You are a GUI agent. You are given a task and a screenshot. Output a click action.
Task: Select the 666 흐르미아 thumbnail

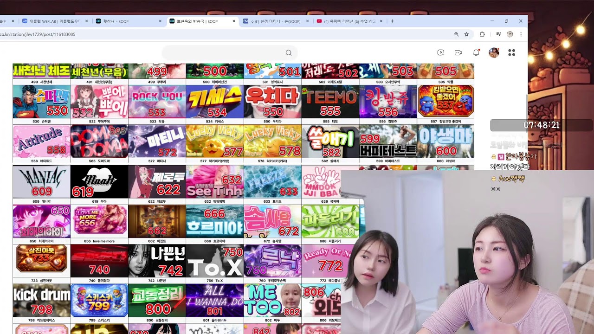(x=214, y=221)
